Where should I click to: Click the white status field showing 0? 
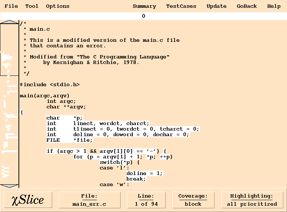point(143,16)
